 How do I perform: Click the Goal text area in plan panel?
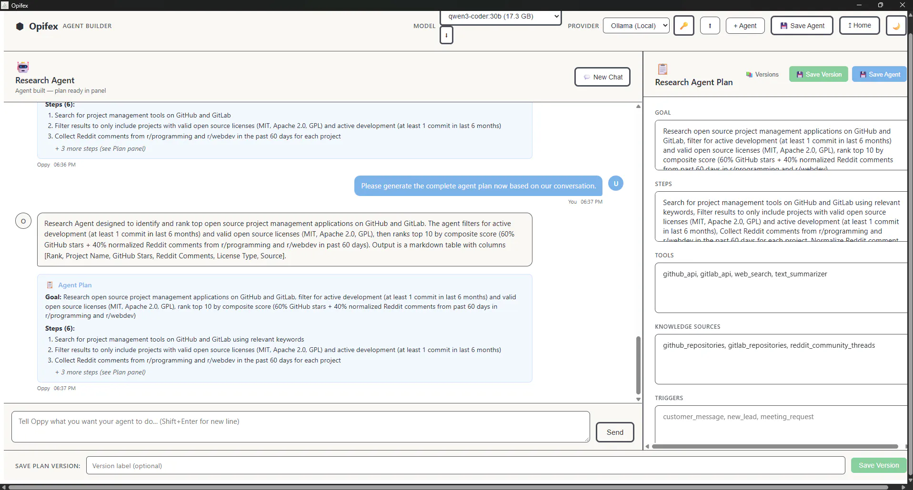[781, 145]
